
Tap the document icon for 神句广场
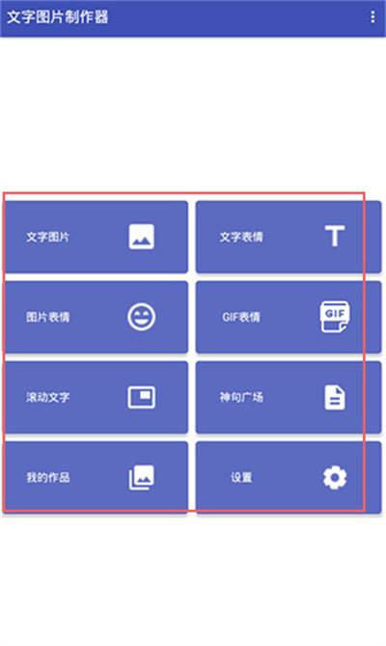(x=335, y=397)
